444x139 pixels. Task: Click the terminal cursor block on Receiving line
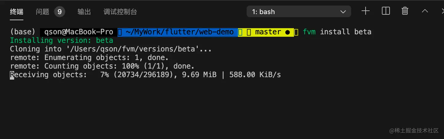[x=12, y=75]
